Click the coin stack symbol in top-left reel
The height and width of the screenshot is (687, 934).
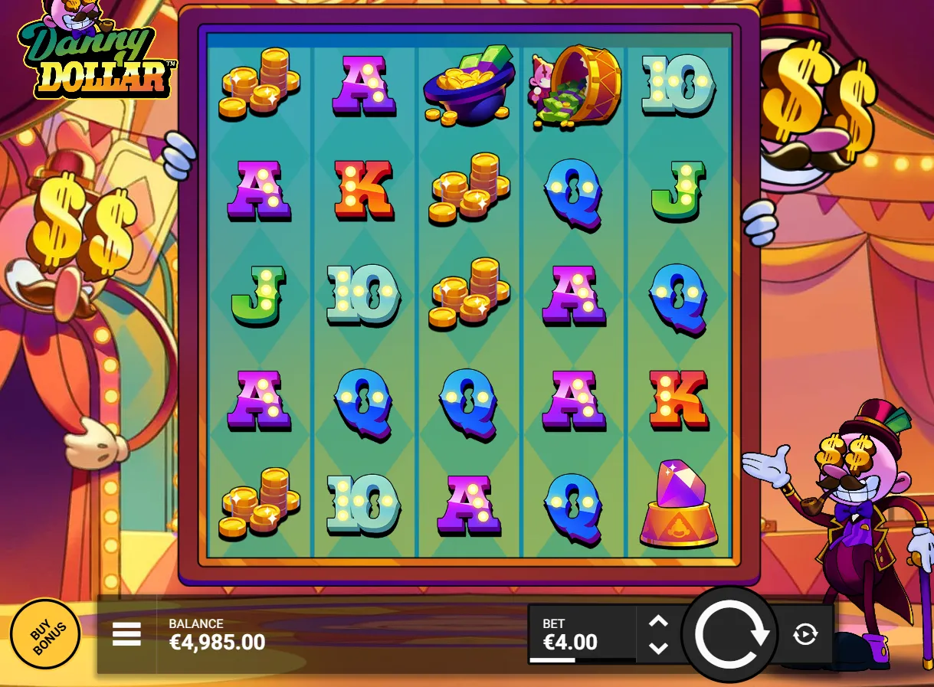click(259, 83)
